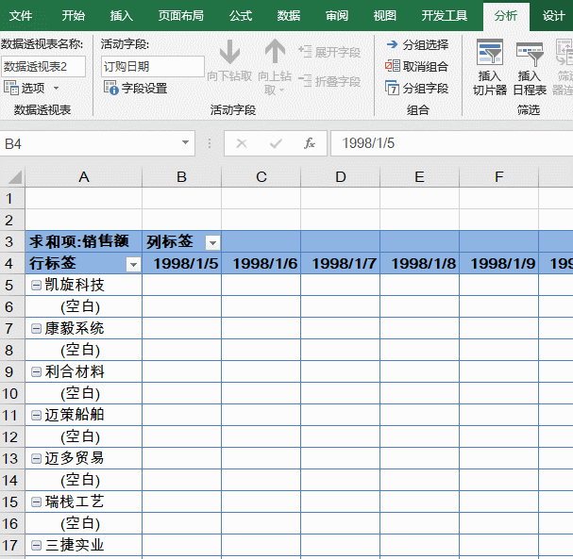Switch to the 审阅 tab
The image size is (573, 559).
pos(337,16)
